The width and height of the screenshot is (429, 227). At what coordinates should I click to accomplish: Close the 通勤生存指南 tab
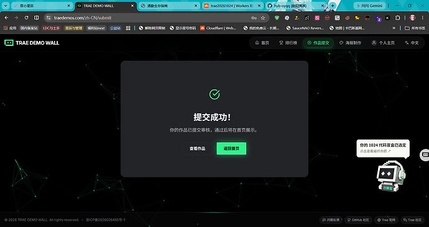[x=196, y=6]
